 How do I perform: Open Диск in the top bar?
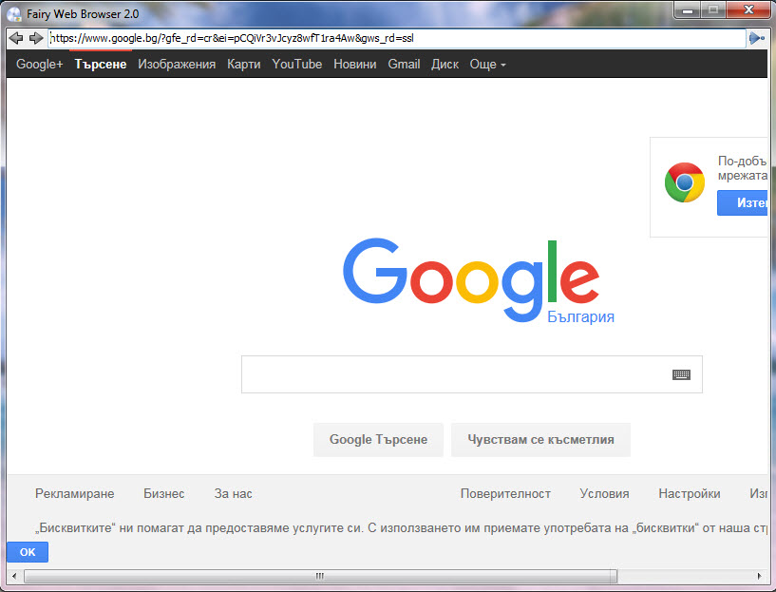coord(445,65)
